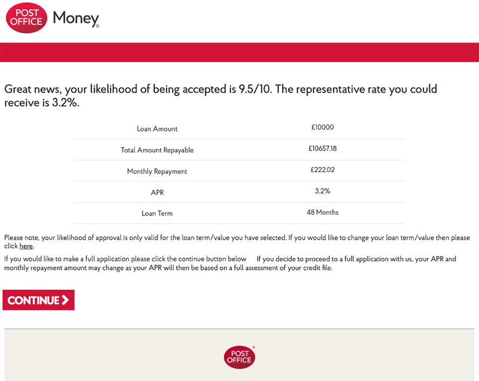479x381 pixels.
Task: Select the APR row label
Action: coord(157,193)
